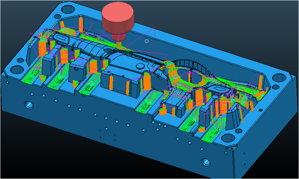The image size is (299, 179).
Task: Select the red cylindrical tool holder
Action: [x=118, y=19]
